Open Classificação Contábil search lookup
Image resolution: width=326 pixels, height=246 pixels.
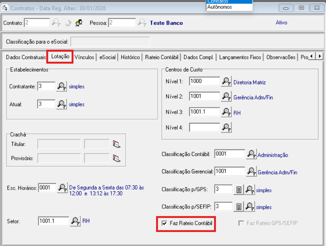point(251,154)
